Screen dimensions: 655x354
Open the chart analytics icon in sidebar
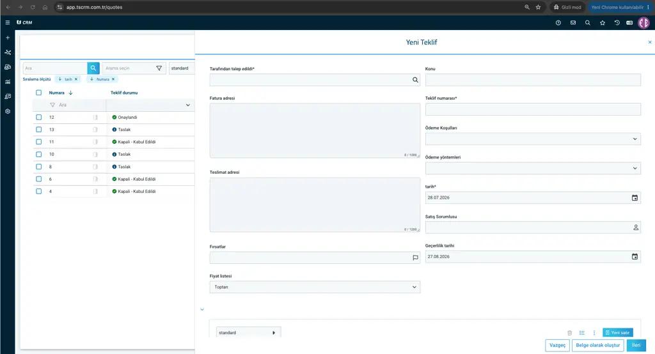tap(8, 82)
